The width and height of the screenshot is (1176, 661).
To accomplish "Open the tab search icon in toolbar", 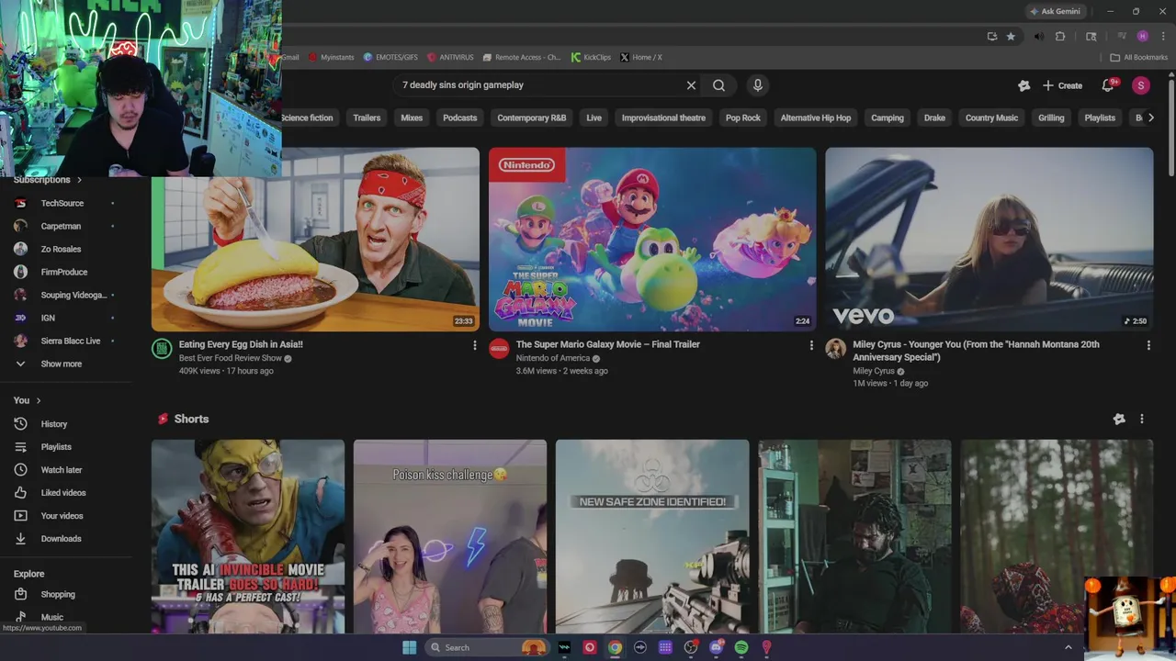I will click(1091, 36).
